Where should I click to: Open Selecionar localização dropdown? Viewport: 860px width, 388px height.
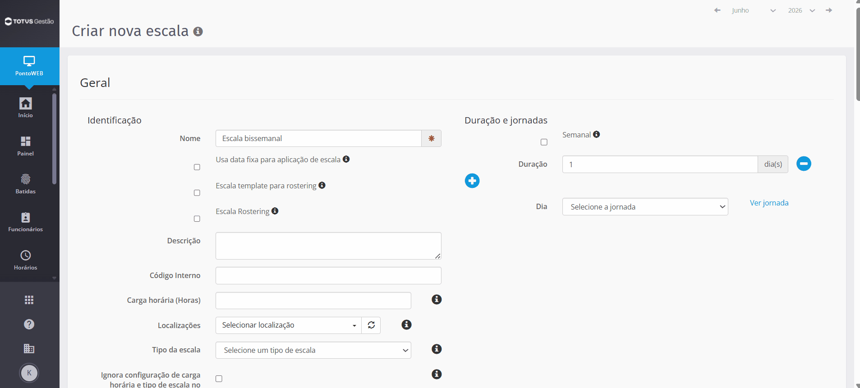pyautogui.click(x=289, y=325)
